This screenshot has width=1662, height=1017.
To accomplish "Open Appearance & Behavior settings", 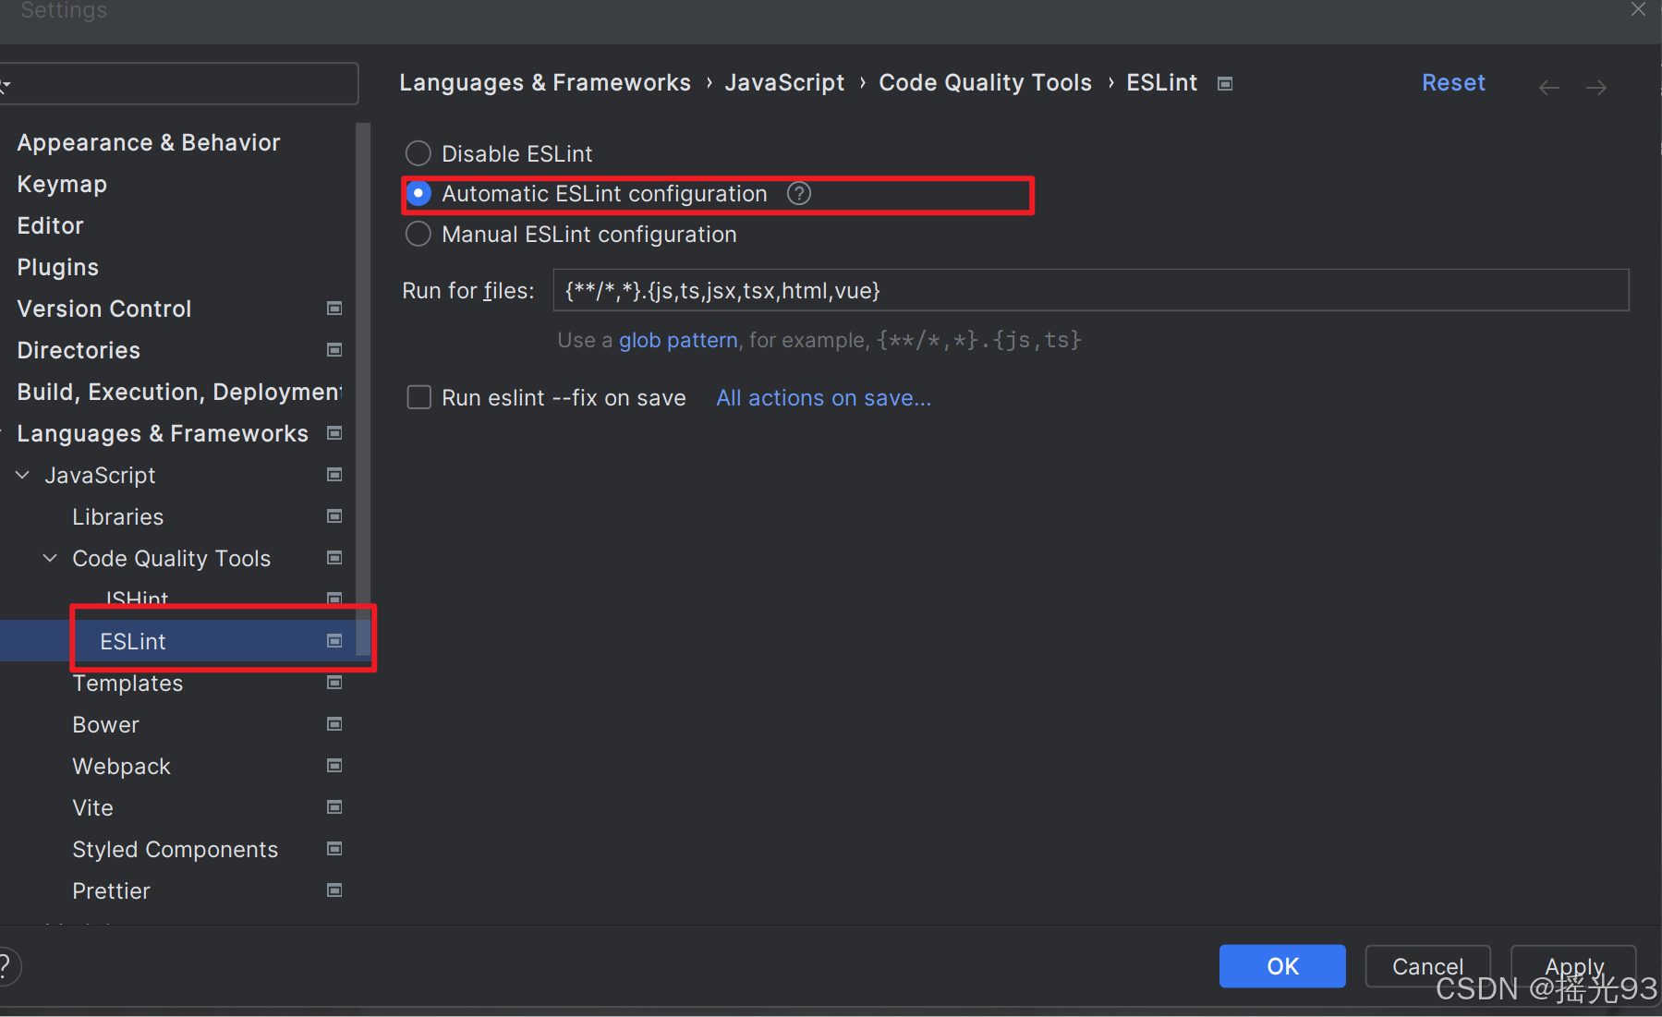I will click(x=149, y=143).
